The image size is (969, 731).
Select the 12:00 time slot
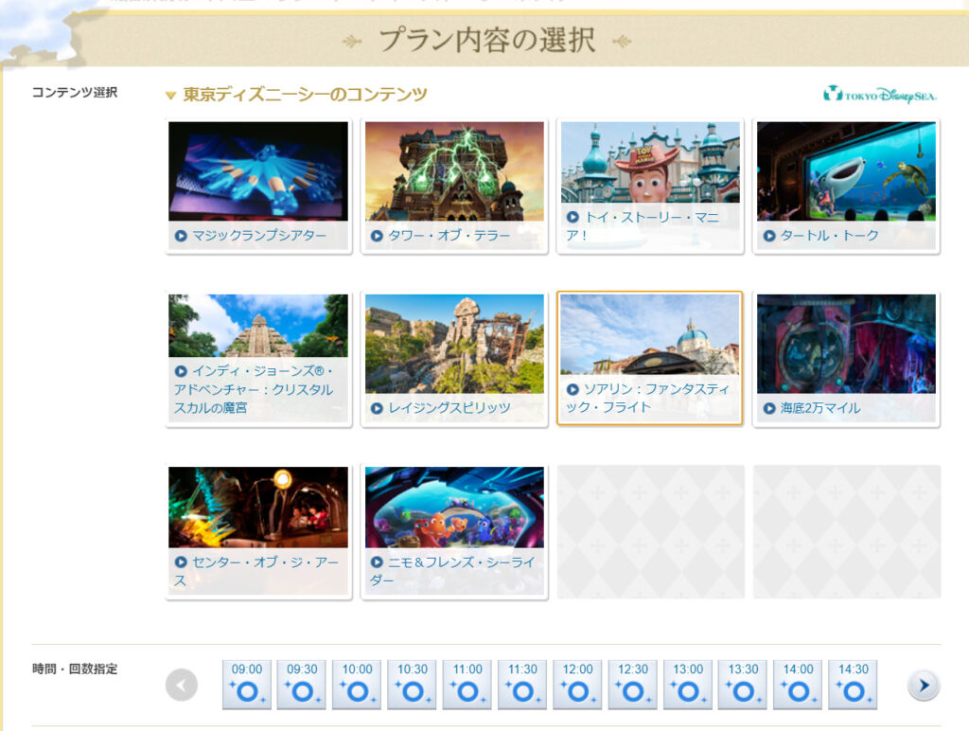pyautogui.click(x=577, y=684)
